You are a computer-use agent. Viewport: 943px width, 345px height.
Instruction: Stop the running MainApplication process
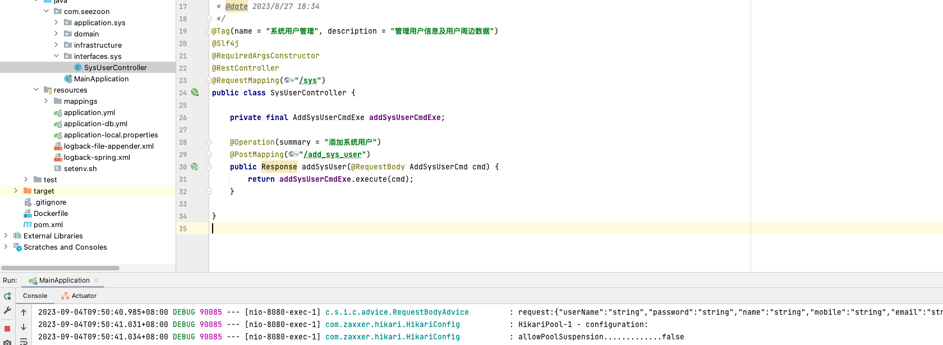click(x=7, y=329)
